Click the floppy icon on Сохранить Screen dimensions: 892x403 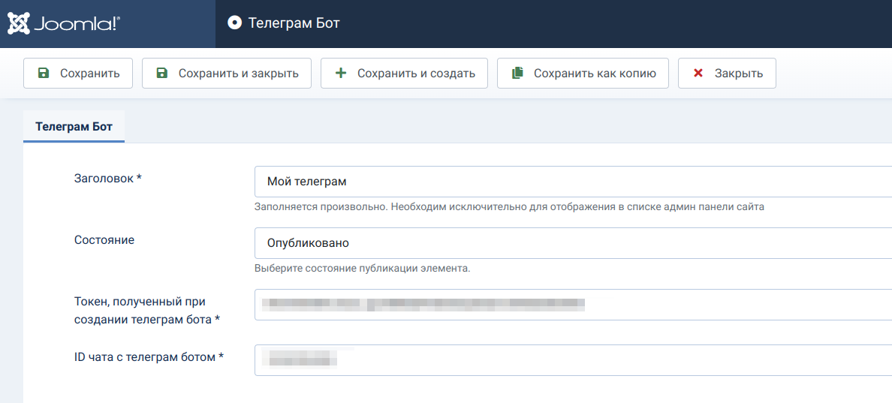[x=43, y=74]
